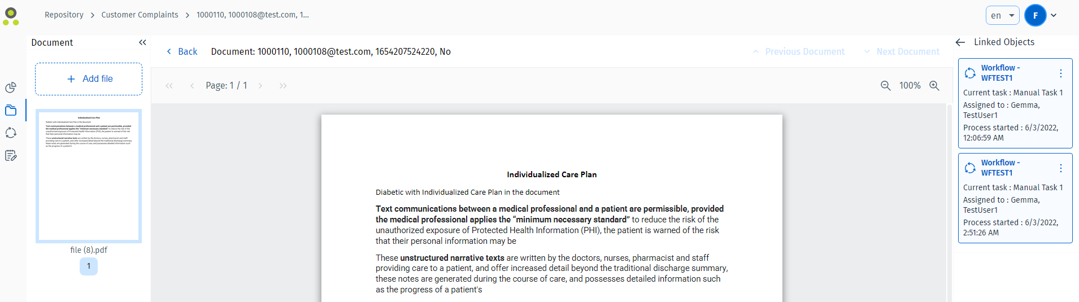Viewport: 1079px width, 302px height.
Task: Expand the user profile menu arrow
Action: (1054, 15)
